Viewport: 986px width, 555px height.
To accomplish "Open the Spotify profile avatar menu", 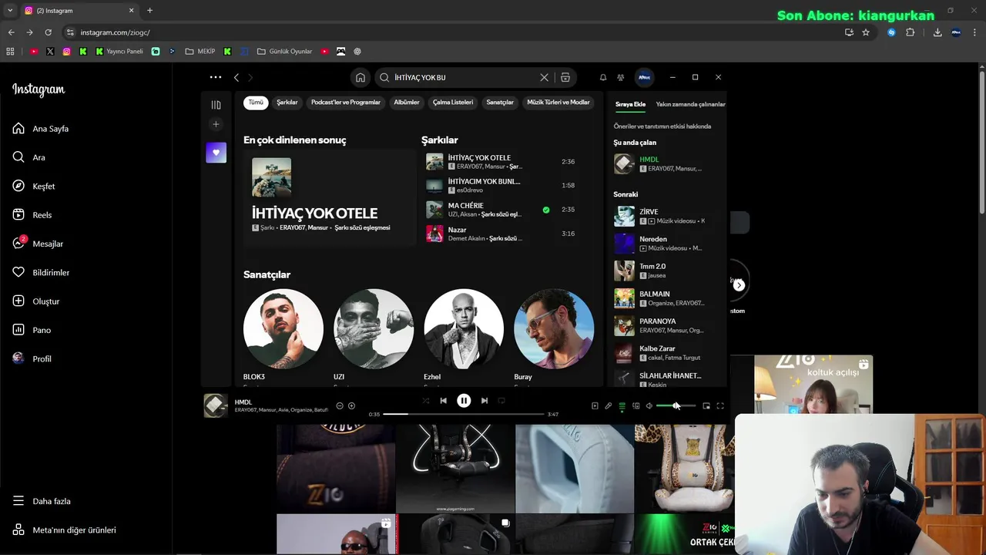I will (644, 77).
